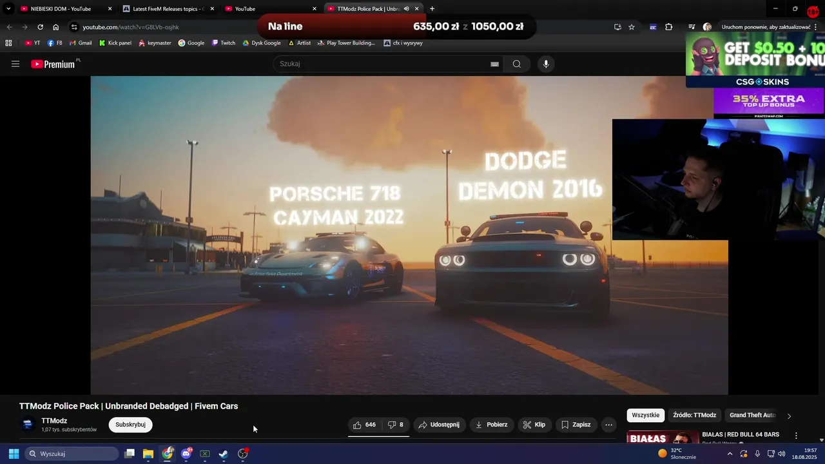Like the video with thumbs up
Viewport: 825px width, 464px height.
click(364, 425)
